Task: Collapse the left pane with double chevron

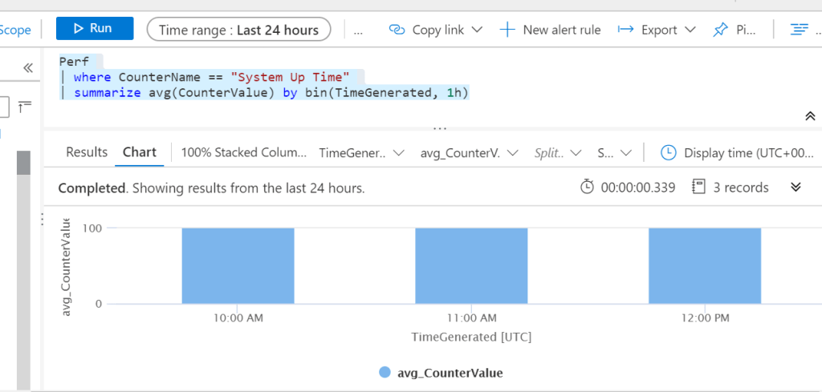Action: point(27,68)
